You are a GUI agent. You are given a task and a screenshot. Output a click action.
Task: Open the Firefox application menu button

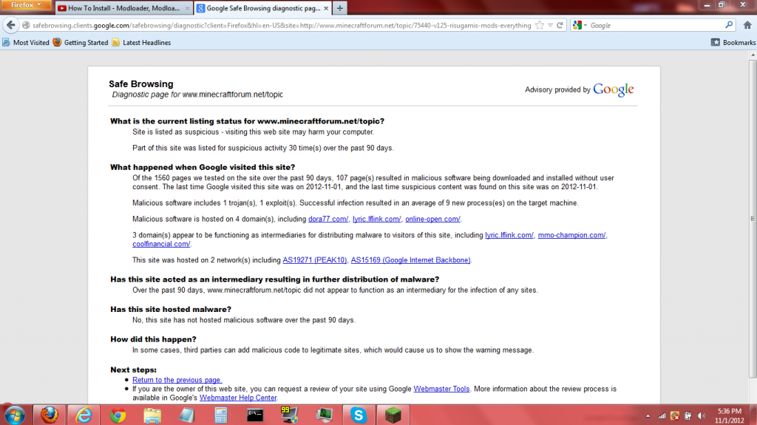click(x=26, y=5)
